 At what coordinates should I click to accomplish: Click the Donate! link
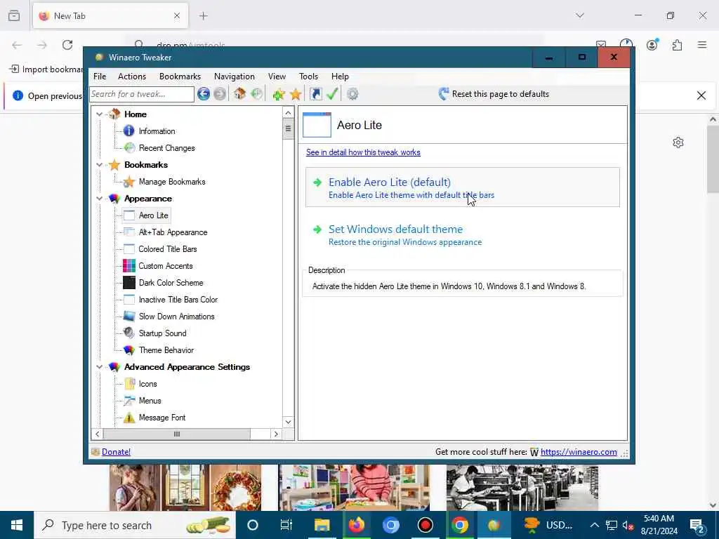[116, 452]
